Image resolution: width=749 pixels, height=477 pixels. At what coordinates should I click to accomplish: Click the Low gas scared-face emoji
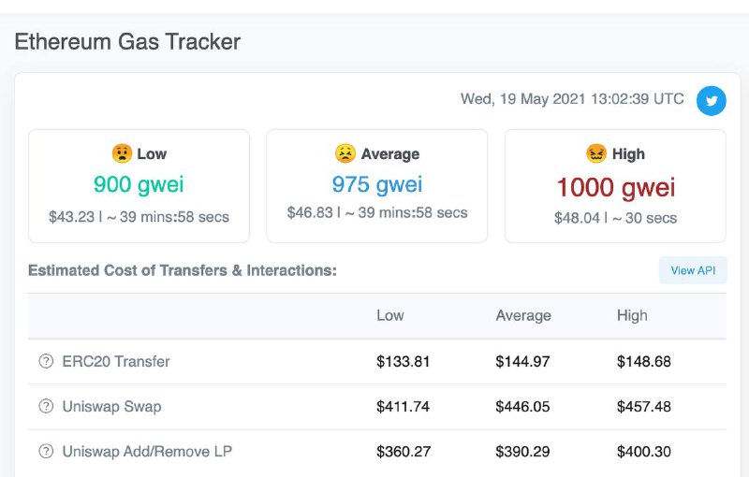coord(122,153)
